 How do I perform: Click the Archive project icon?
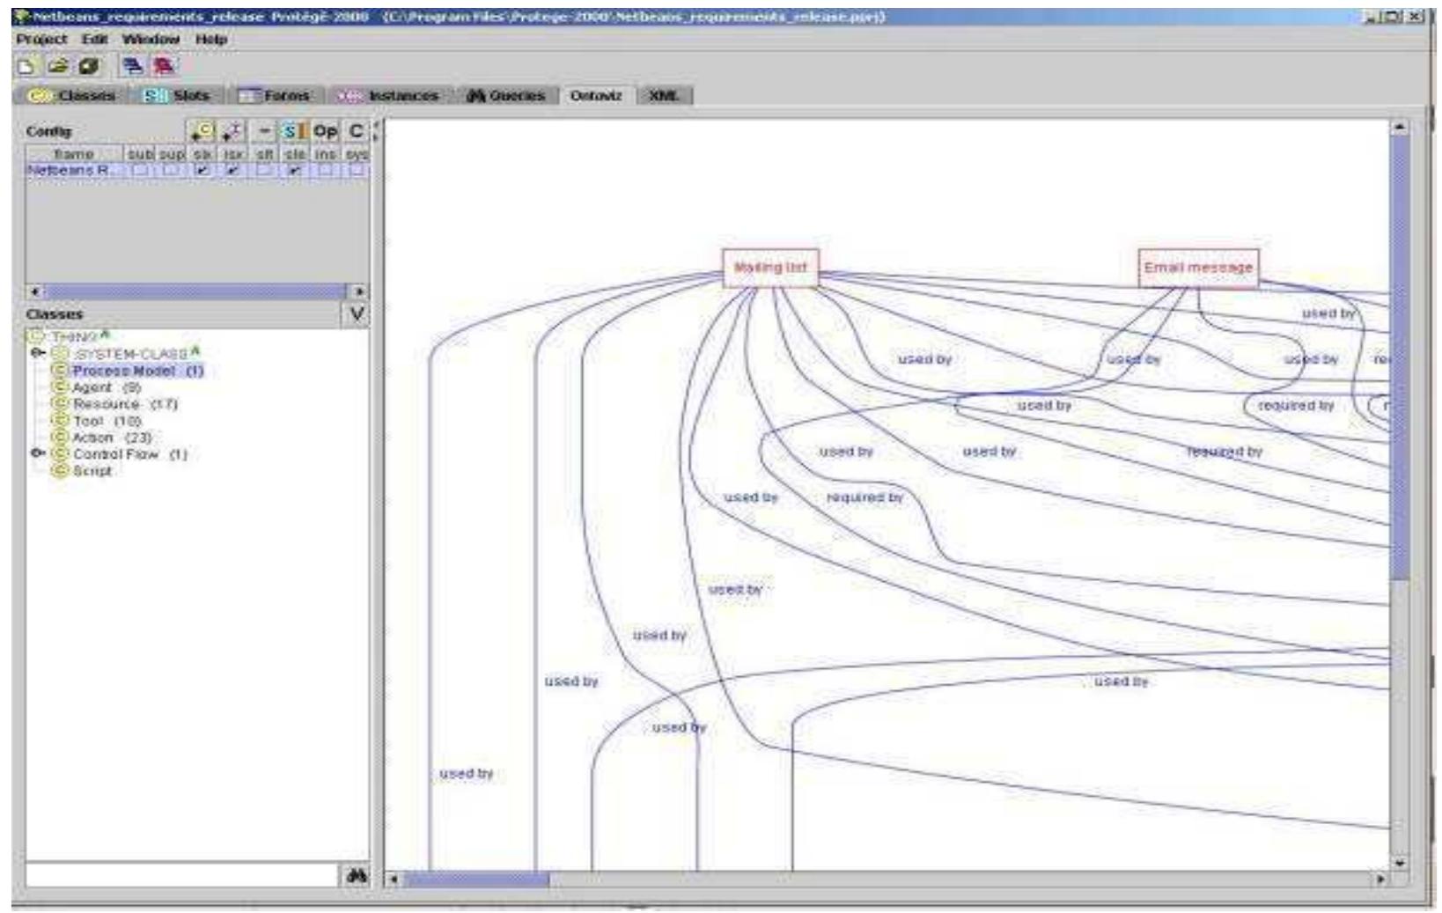click(88, 64)
